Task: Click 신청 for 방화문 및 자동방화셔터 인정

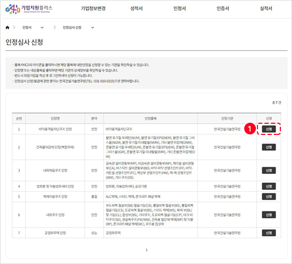Action: click(269, 186)
